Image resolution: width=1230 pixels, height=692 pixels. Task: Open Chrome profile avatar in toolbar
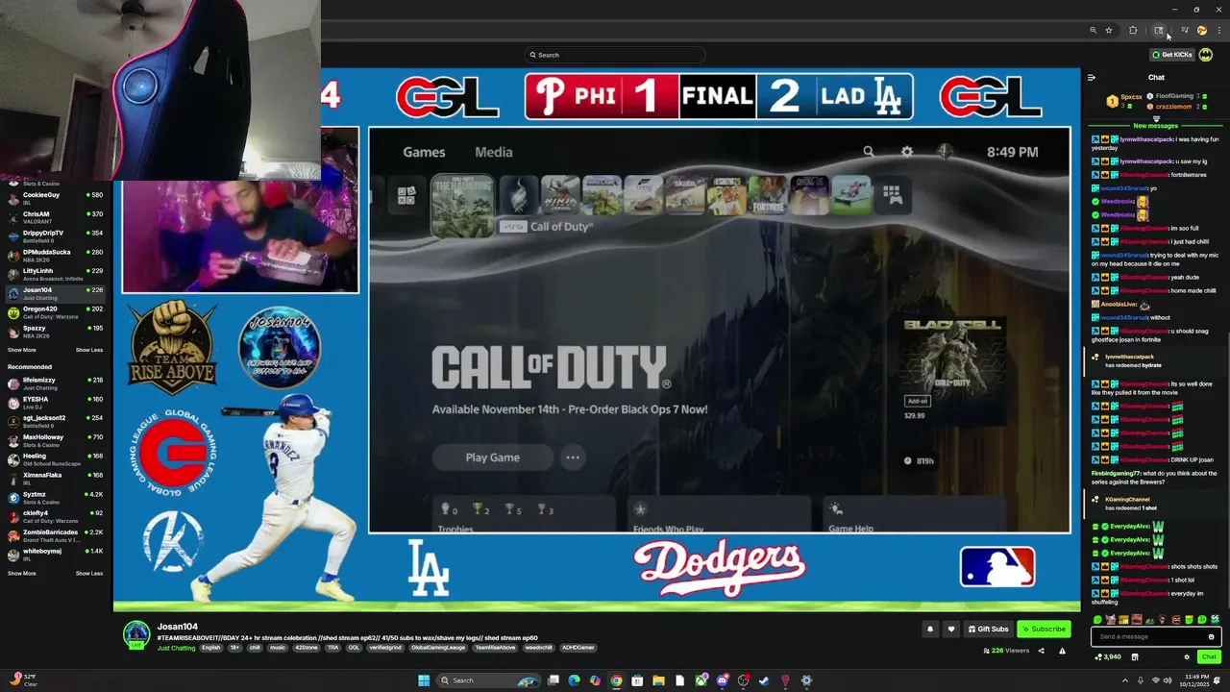point(1201,31)
